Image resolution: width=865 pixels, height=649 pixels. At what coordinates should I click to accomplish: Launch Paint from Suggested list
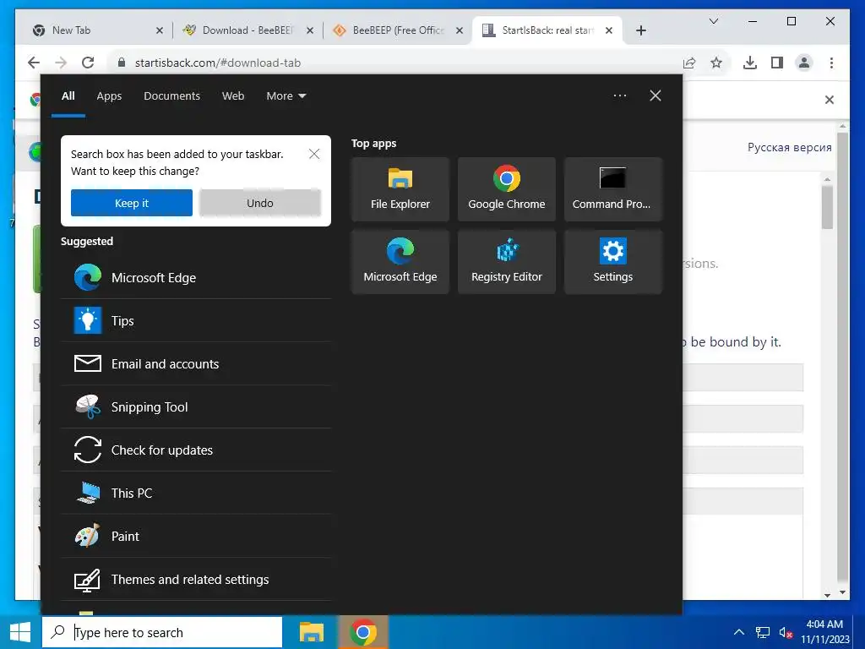(196, 536)
